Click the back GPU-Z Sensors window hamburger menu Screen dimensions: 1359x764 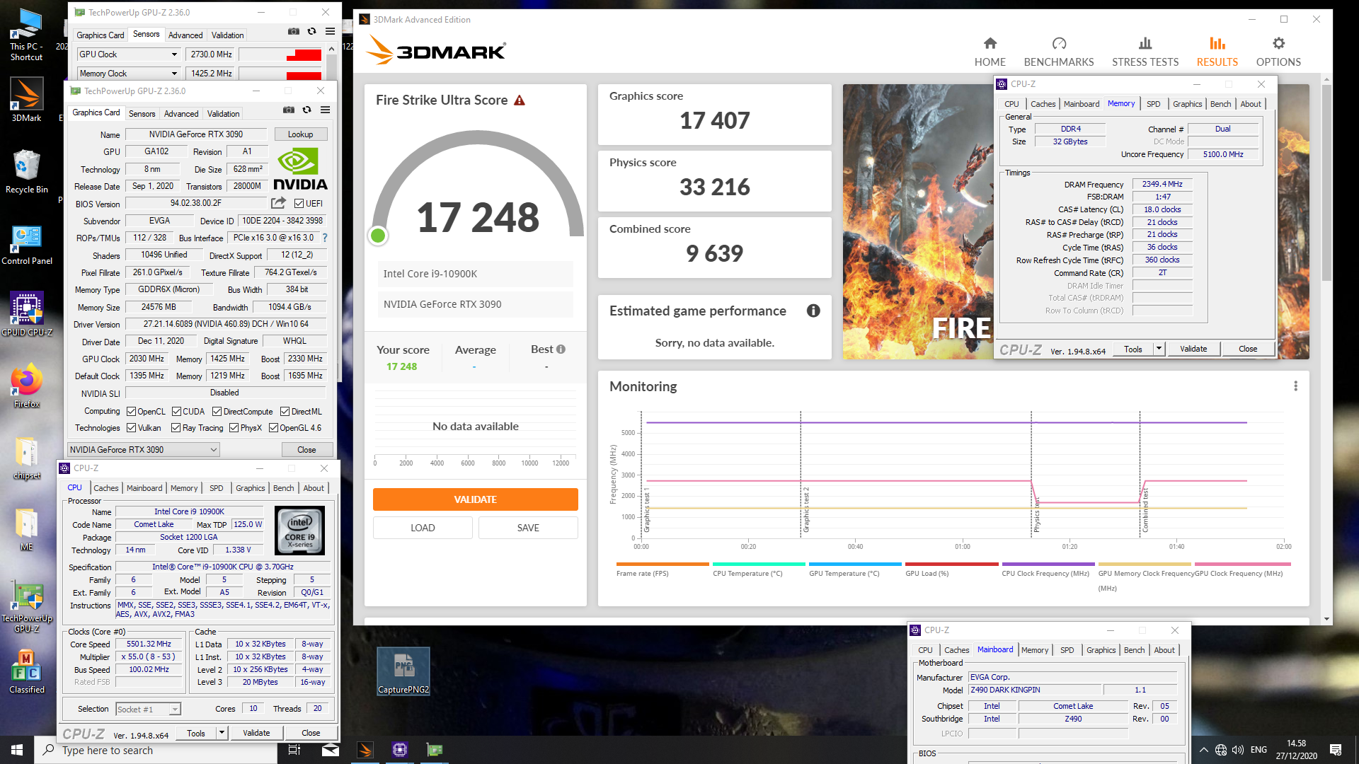330,32
